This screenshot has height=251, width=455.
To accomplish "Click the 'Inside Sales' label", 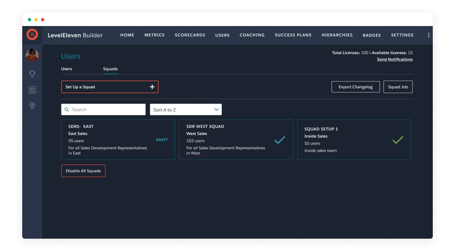I will pyautogui.click(x=316, y=136).
